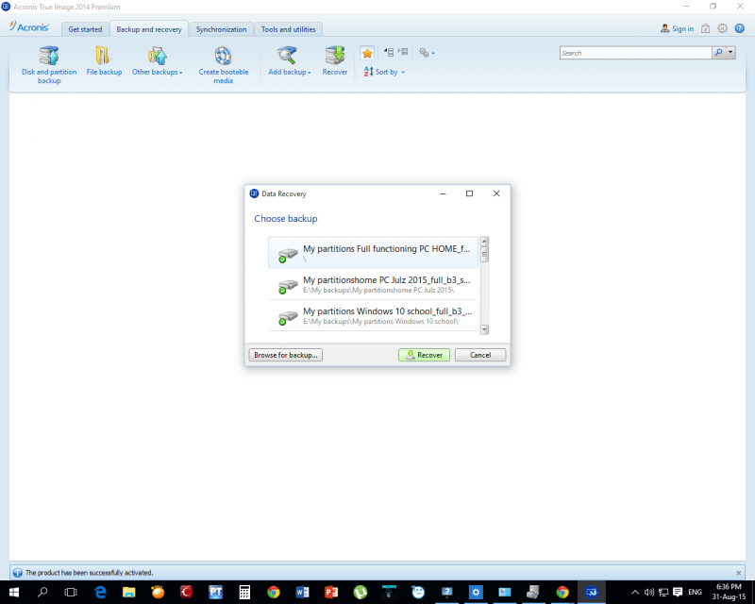Open the Sort by dropdown

[384, 72]
